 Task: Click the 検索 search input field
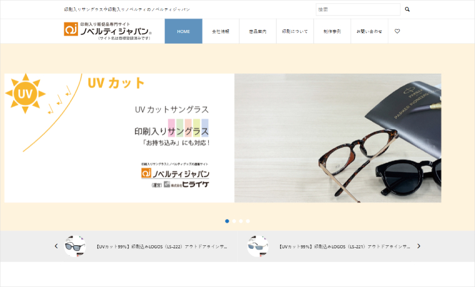[x=357, y=9]
